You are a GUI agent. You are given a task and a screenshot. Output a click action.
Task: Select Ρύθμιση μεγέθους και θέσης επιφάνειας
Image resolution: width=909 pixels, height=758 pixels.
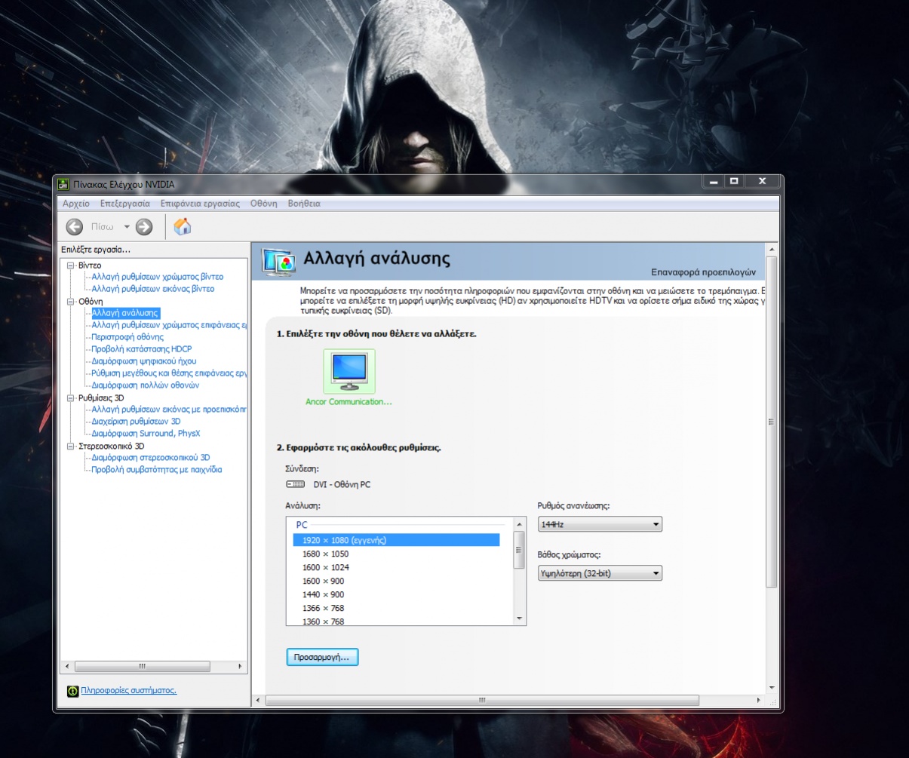coord(169,373)
